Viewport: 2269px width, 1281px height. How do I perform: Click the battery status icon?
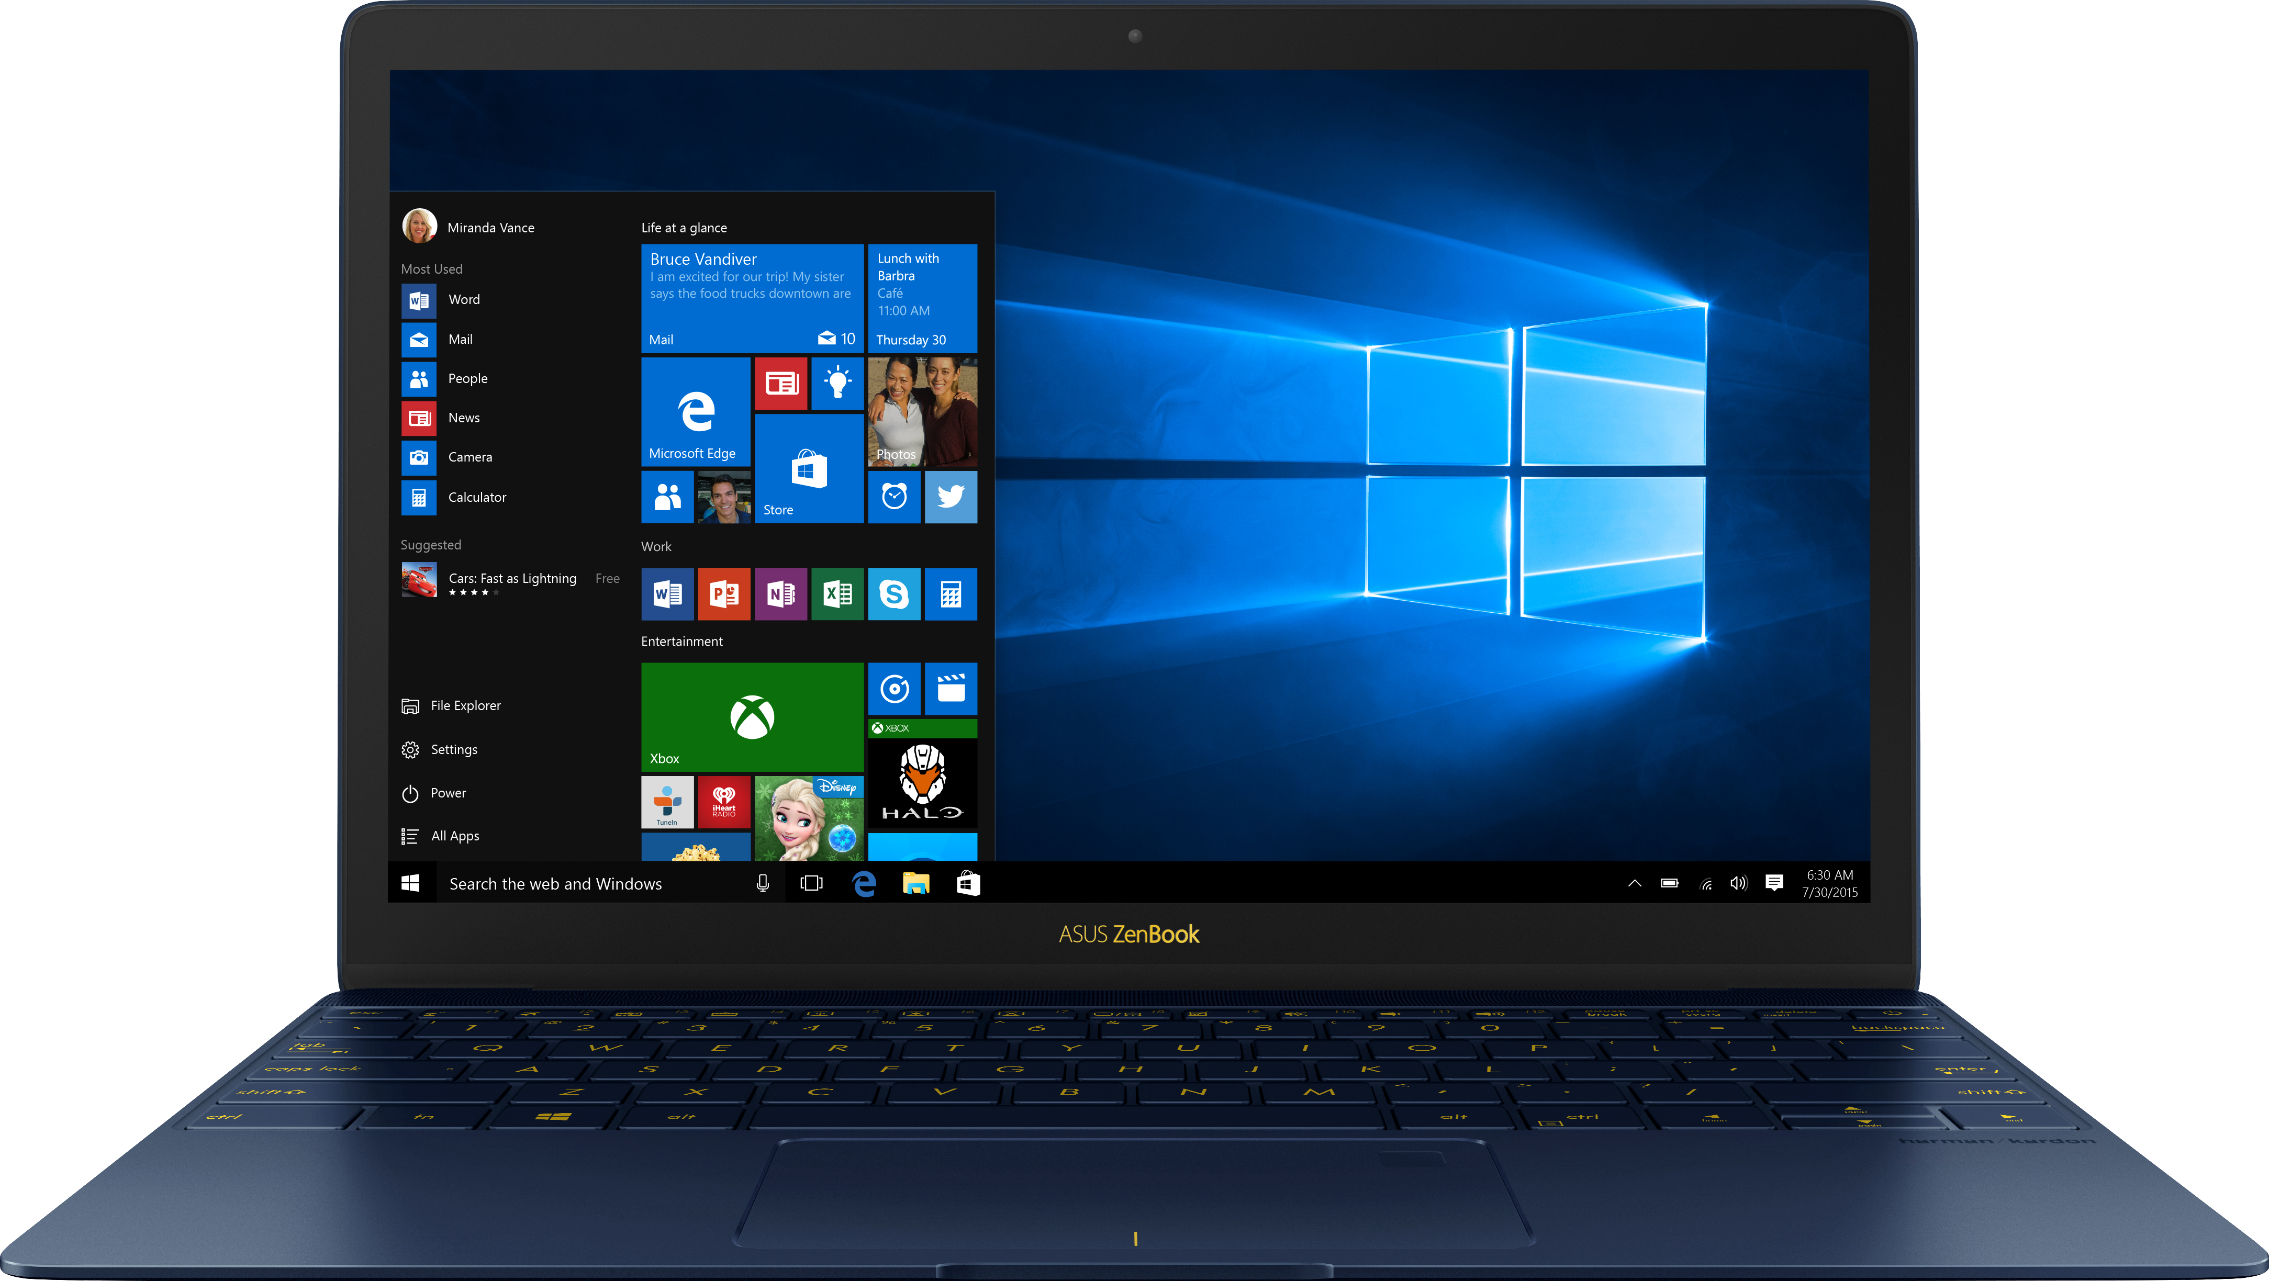(1669, 883)
